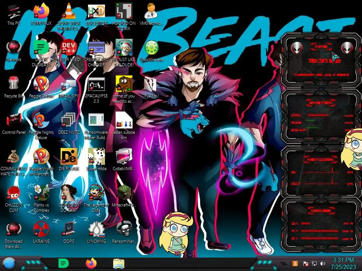Open the This PC desktop icon
The width and height of the screenshot is (362, 271).
click(14, 12)
